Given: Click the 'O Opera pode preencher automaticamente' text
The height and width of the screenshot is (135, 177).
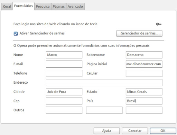Looking at the screenshot, I should coord(47,45).
